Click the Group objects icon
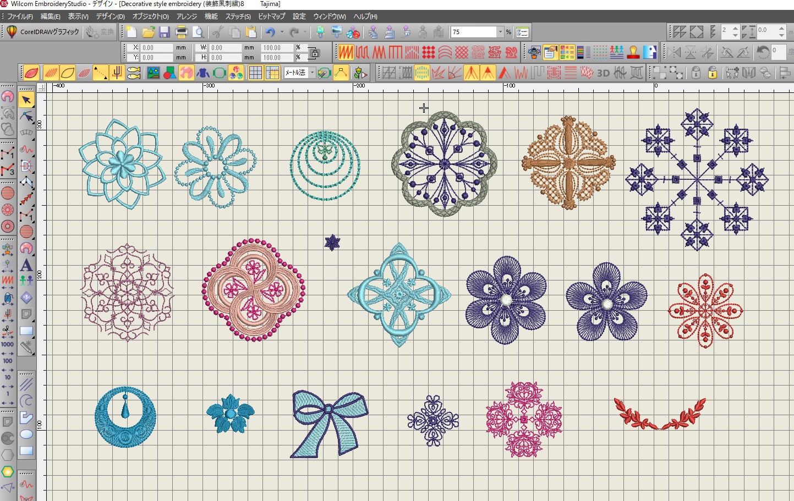The image size is (794, 501). 660,73
